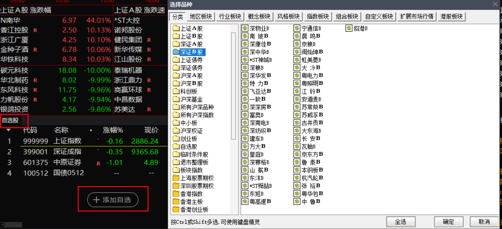Click the category tree vertical scrollbar thumb

pyautogui.click(x=233, y=86)
